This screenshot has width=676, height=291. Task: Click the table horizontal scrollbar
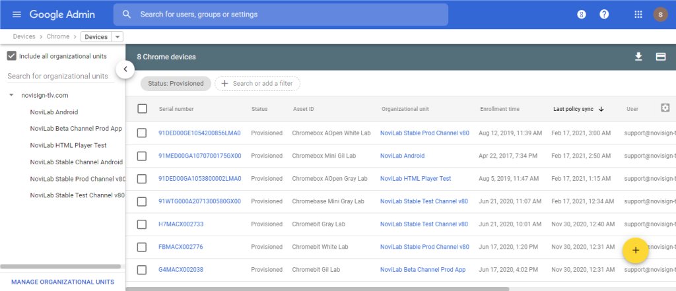pyautogui.click(x=318, y=289)
